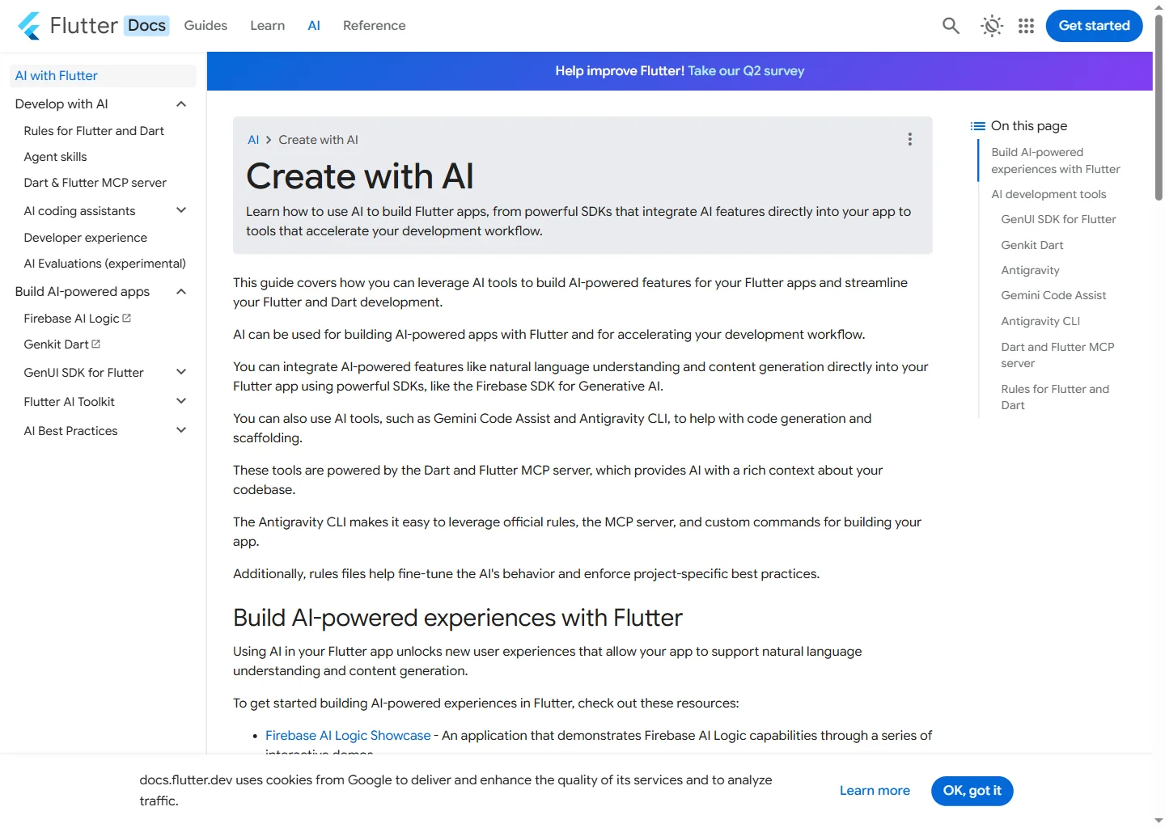The height and width of the screenshot is (828, 1165).
Task: Open Agent skills in the sidebar
Action: 55,157
